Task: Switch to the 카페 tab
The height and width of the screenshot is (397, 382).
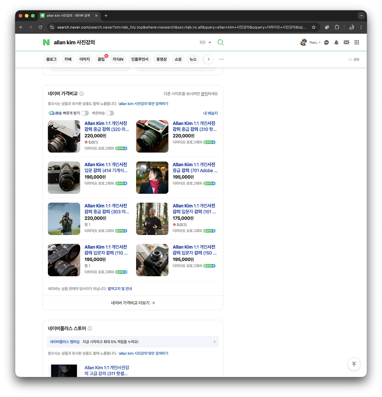Action: (68, 59)
